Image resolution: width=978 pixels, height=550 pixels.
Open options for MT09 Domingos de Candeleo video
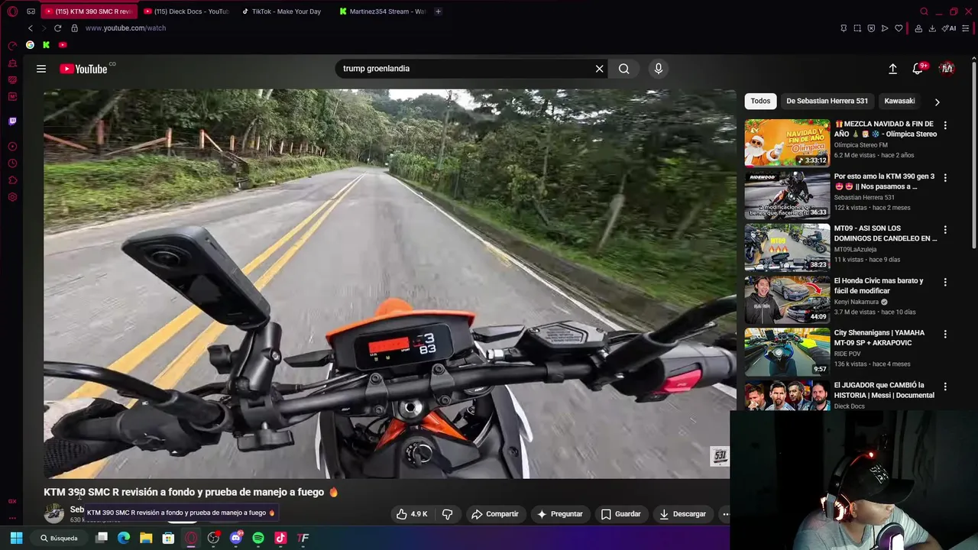tap(945, 229)
